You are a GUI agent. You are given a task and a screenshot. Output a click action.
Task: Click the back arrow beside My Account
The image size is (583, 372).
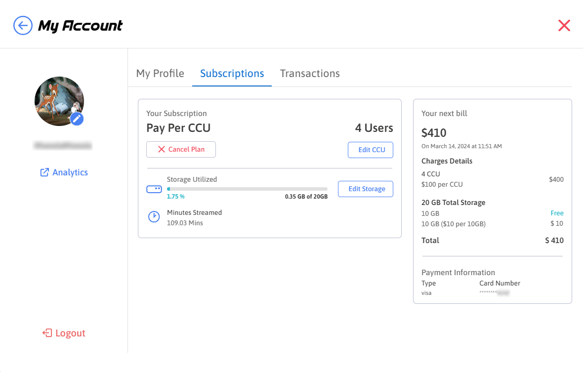pyautogui.click(x=23, y=25)
